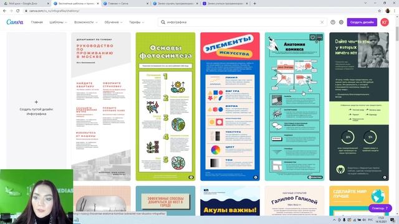Show hidden system tray icons chevron
This screenshot has height=224, width=399.
coord(334,220)
